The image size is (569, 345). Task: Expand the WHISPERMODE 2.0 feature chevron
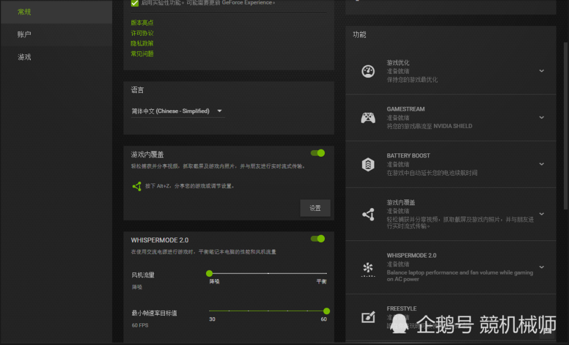coord(542,267)
